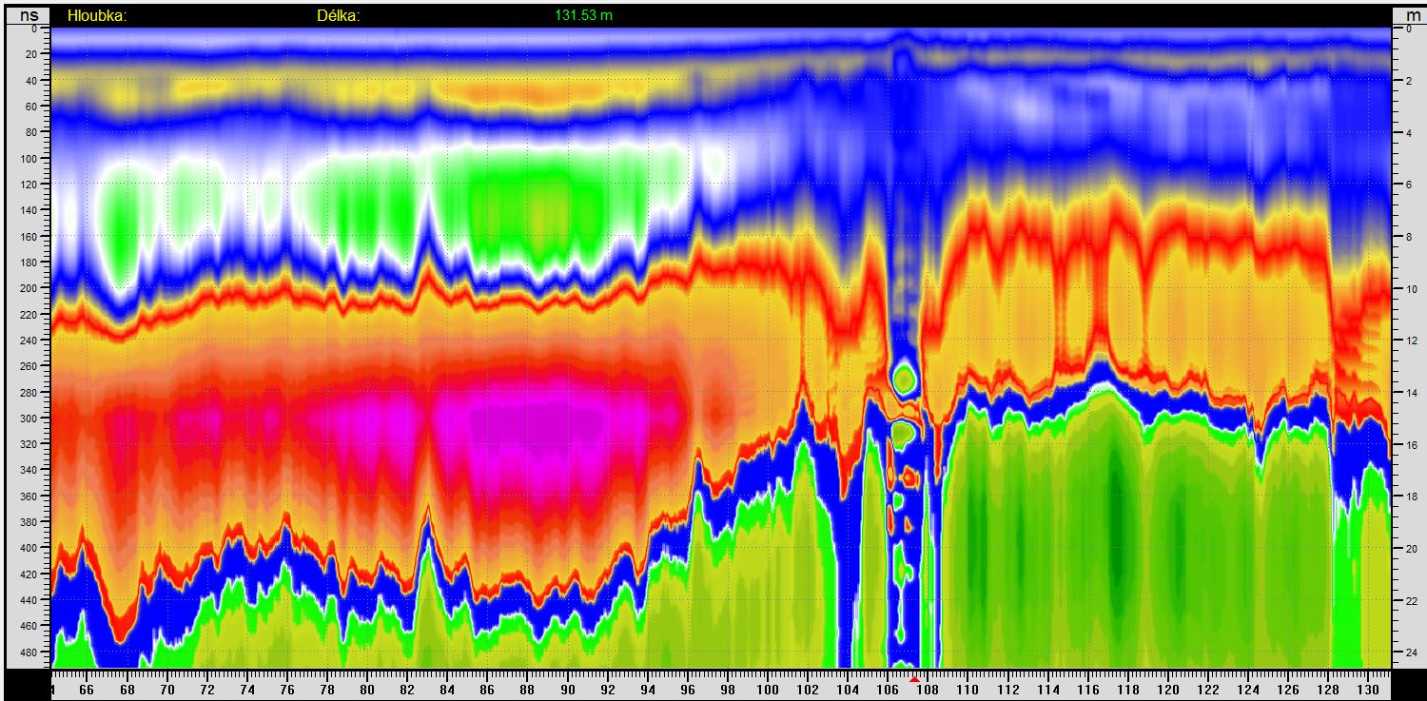The width and height of the screenshot is (1427, 701).
Task: Select the 60 tick on ns time axis
Action: click(x=30, y=107)
